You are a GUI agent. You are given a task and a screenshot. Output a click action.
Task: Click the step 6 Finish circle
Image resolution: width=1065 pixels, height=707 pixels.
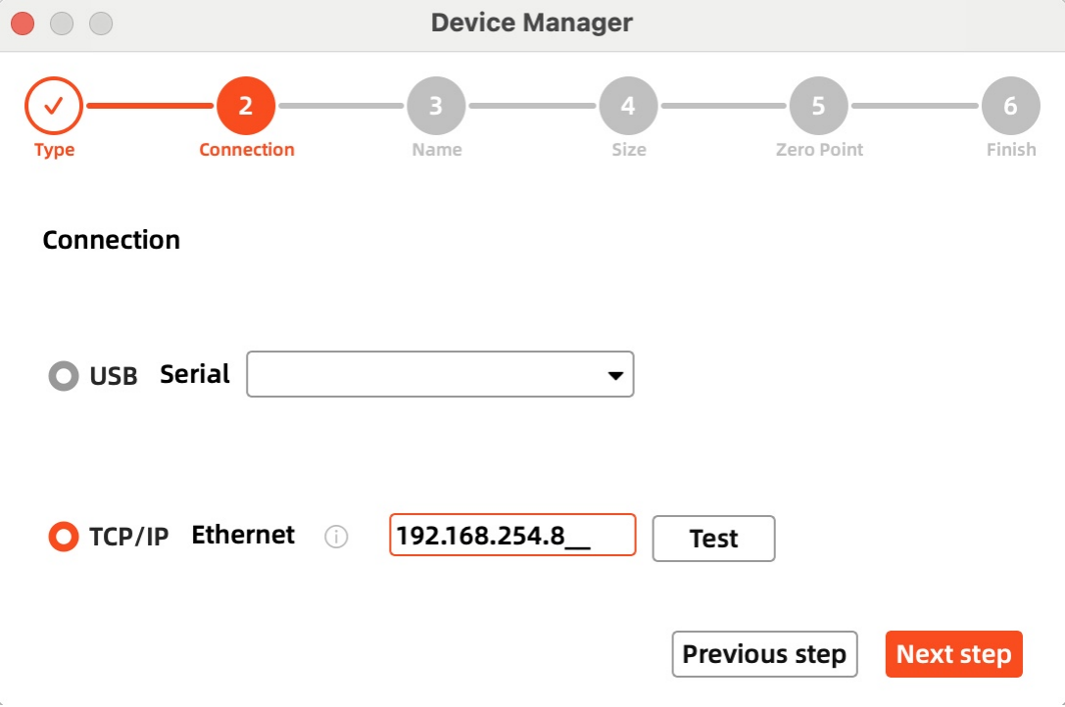click(1010, 106)
